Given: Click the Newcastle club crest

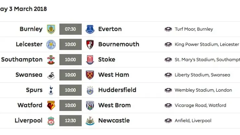Looking at the screenshot, I should [90, 121].
